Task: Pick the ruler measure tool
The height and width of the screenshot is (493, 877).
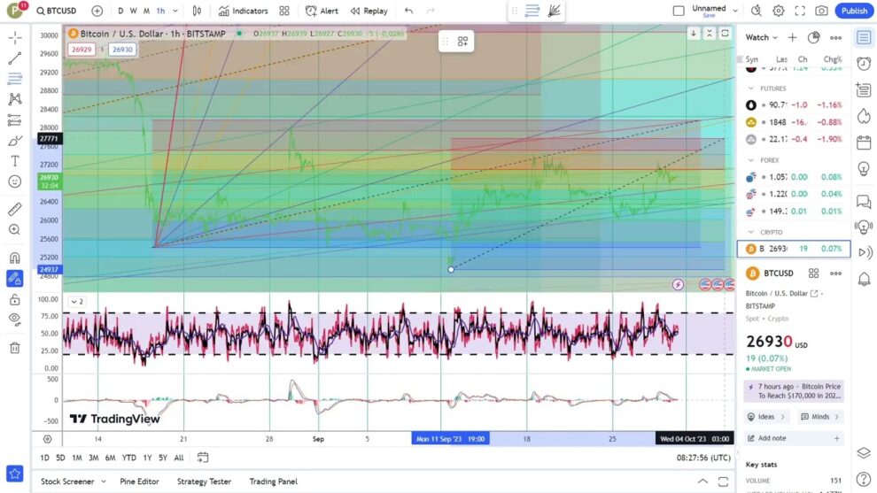Action: (x=15, y=210)
